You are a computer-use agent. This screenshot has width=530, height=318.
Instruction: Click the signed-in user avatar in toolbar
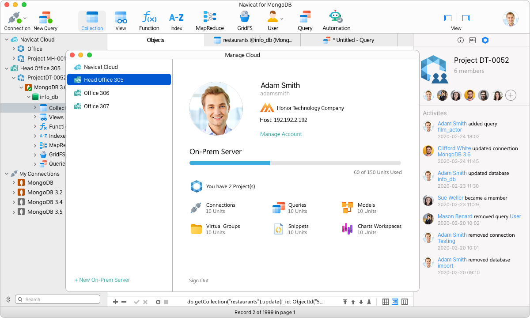[x=510, y=19]
